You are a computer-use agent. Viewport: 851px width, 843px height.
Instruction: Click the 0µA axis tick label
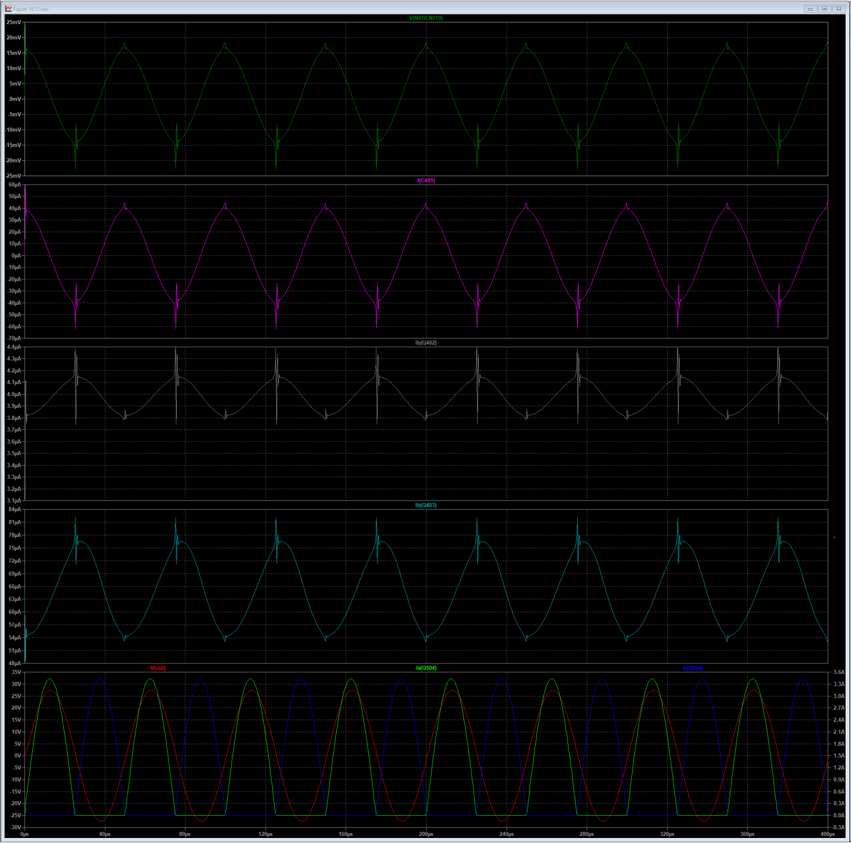tap(16, 256)
